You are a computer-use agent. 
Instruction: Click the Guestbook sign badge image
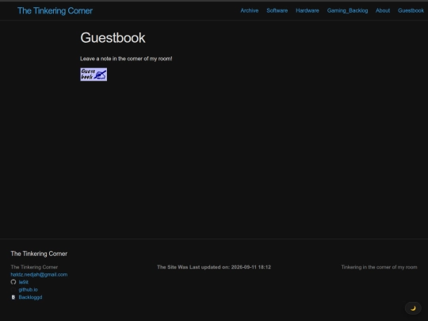[94, 75]
